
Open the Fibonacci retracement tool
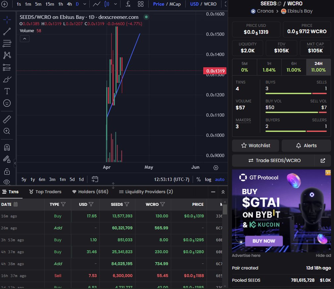pos(7,43)
